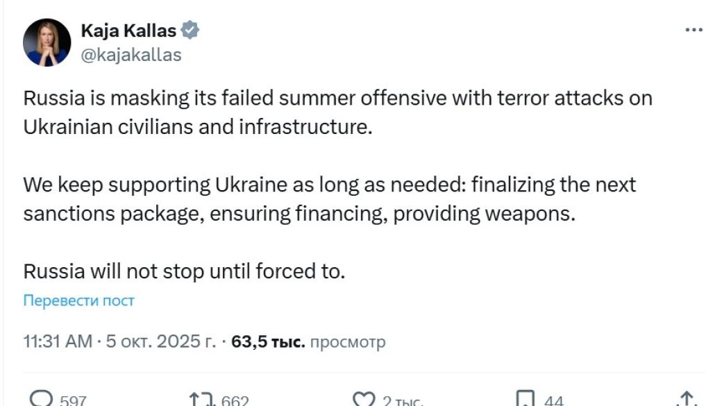722x406 pixels.
Task: Bookmark this post with the bookmark icon
Action: (526, 399)
